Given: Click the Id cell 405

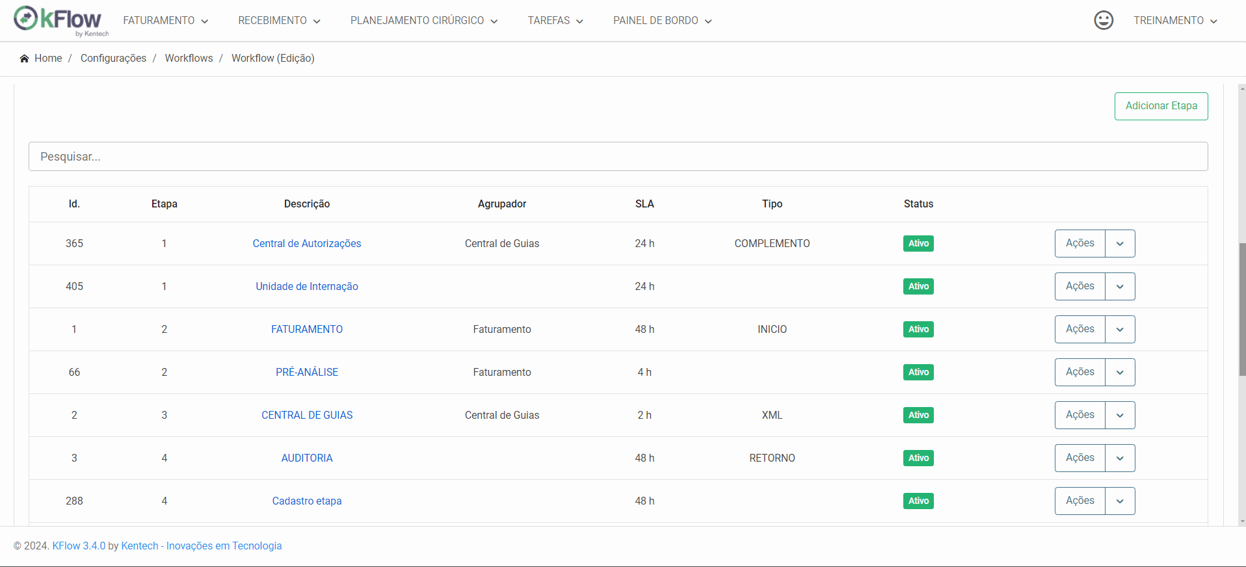Looking at the screenshot, I should pyautogui.click(x=74, y=287).
